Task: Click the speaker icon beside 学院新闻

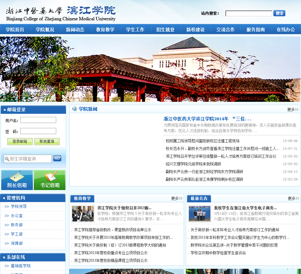Action: coord(74,109)
